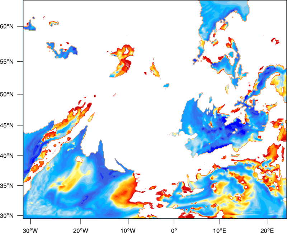Click the 30°W longitude label
The width and height of the screenshot is (287, 233).
click(30, 230)
